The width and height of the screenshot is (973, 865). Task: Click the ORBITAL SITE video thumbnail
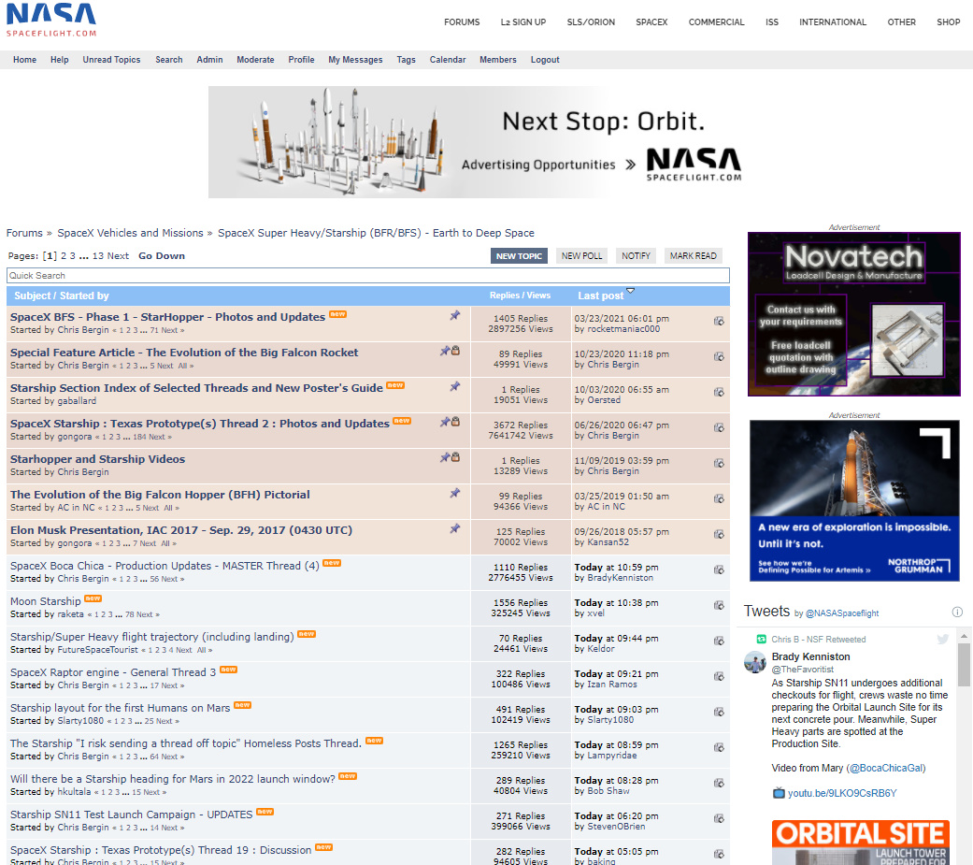[861, 842]
